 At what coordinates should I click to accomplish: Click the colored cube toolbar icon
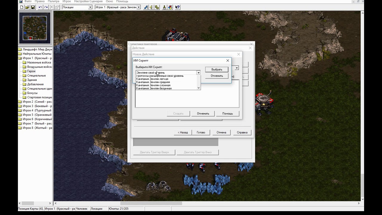[170, 7]
